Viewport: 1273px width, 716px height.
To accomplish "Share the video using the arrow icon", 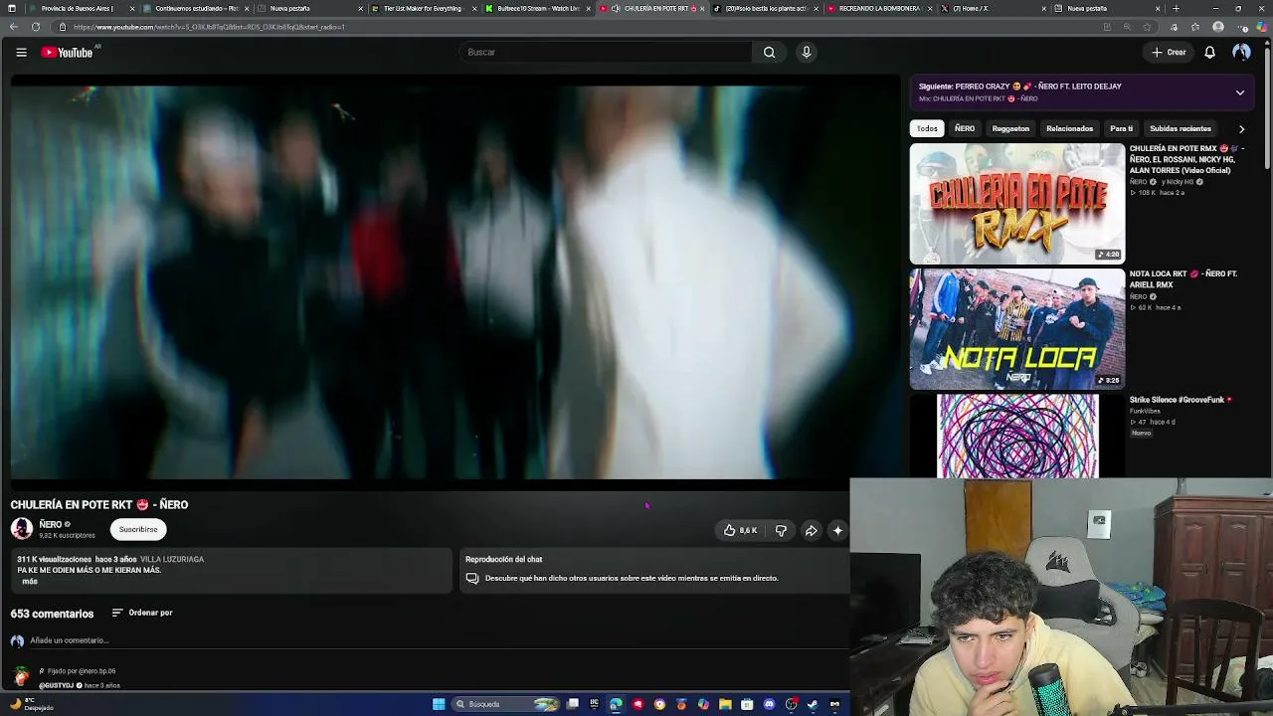I will tap(811, 531).
